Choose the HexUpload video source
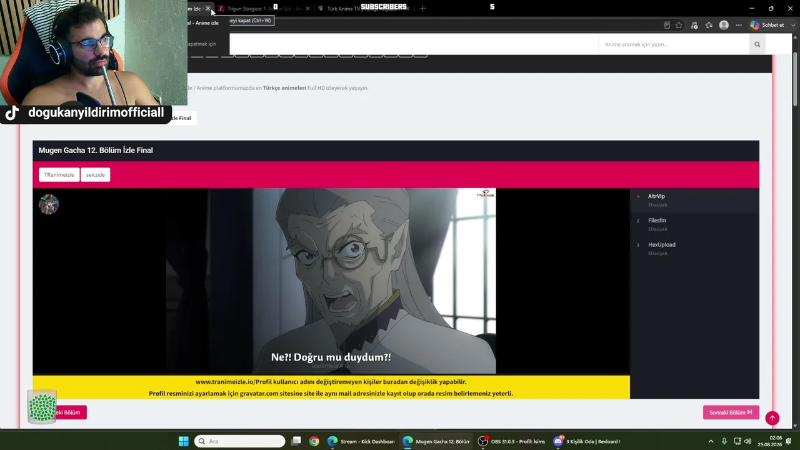The height and width of the screenshot is (450, 800). point(694,249)
